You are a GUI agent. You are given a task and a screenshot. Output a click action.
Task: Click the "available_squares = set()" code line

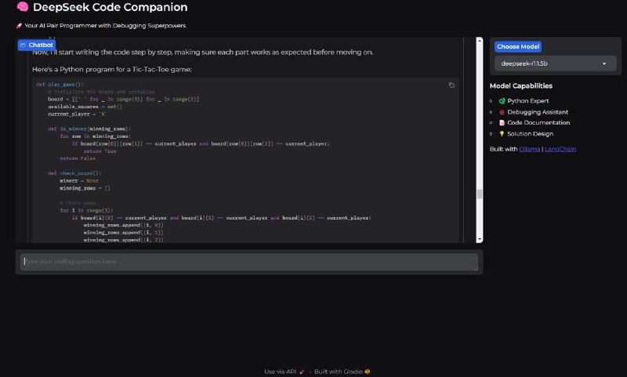tap(85, 107)
